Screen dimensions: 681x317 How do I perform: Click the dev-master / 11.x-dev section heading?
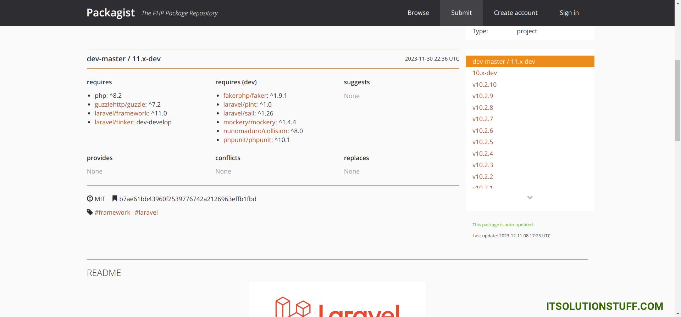pyautogui.click(x=124, y=59)
